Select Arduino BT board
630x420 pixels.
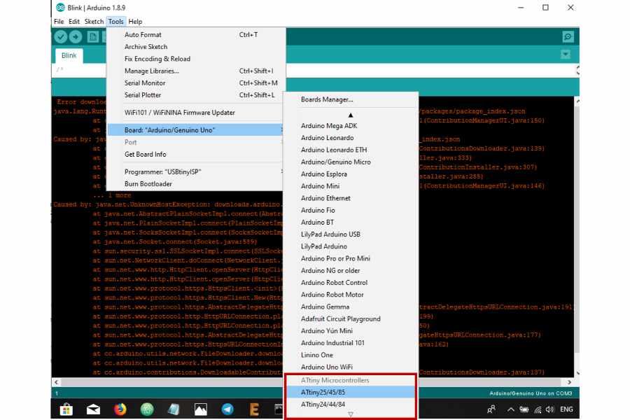pos(351,223)
